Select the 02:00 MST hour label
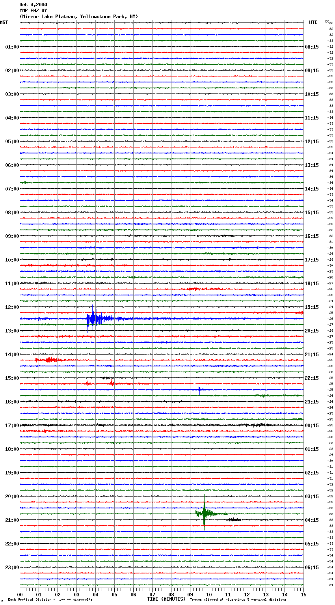Viewport: 335px width, 605px height. [12, 71]
